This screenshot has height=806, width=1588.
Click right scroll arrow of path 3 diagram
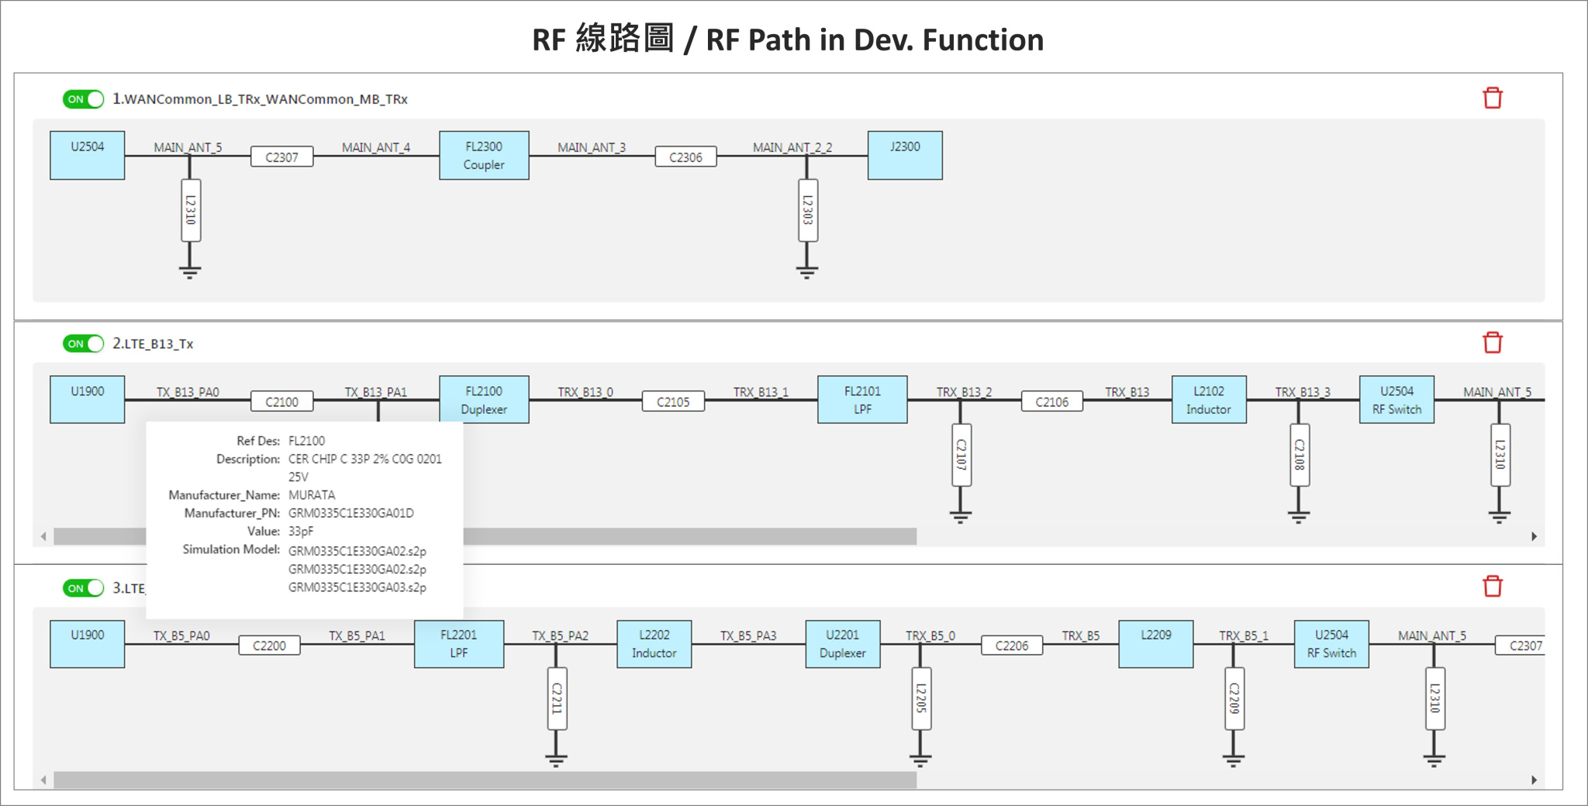coord(1534,780)
